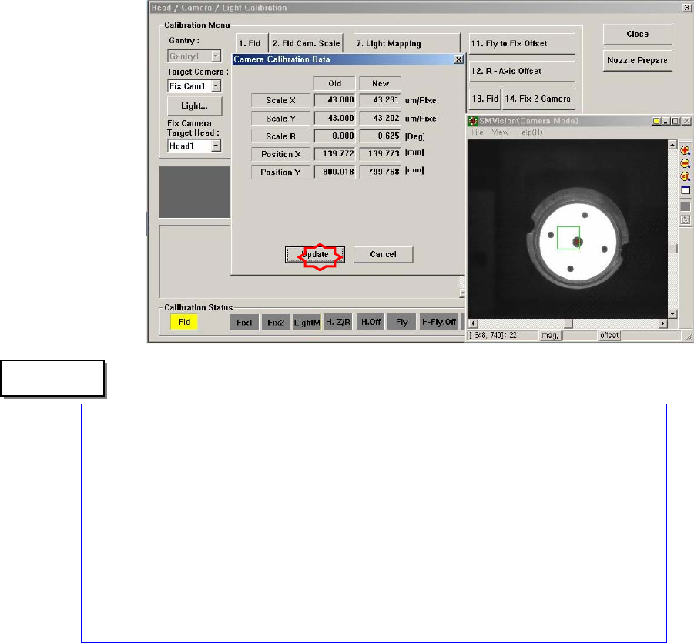Open the Gantry dropdown
694x643 pixels.
coord(216,56)
